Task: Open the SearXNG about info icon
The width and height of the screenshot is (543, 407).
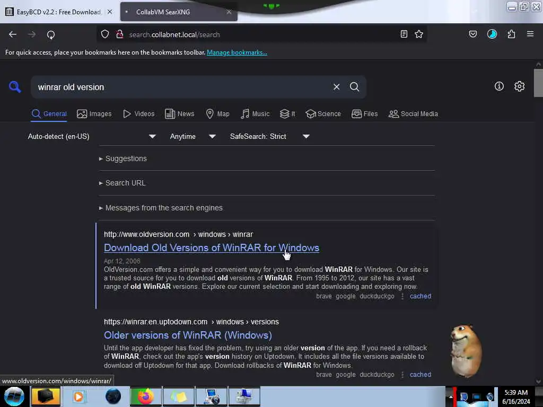Action: pyautogui.click(x=499, y=86)
